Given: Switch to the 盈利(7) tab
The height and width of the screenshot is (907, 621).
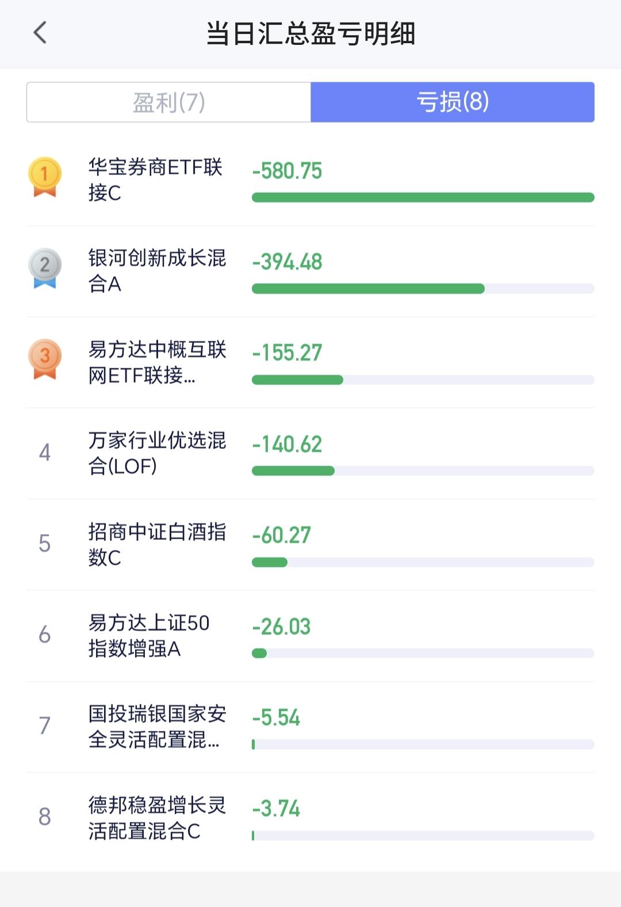Looking at the screenshot, I should coord(168,102).
